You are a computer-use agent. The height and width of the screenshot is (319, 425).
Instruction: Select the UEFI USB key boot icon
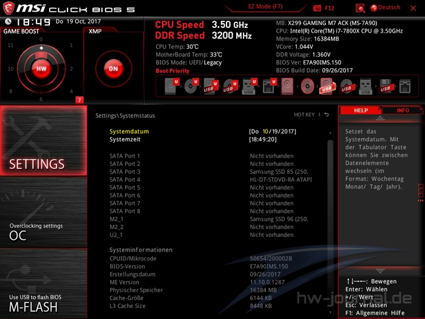pyautogui.click(x=249, y=86)
